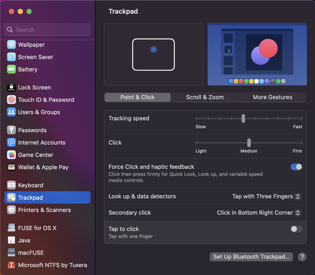This screenshot has width=315, height=275.
Task: Enable the Tap to click toggle
Action: [296, 229]
